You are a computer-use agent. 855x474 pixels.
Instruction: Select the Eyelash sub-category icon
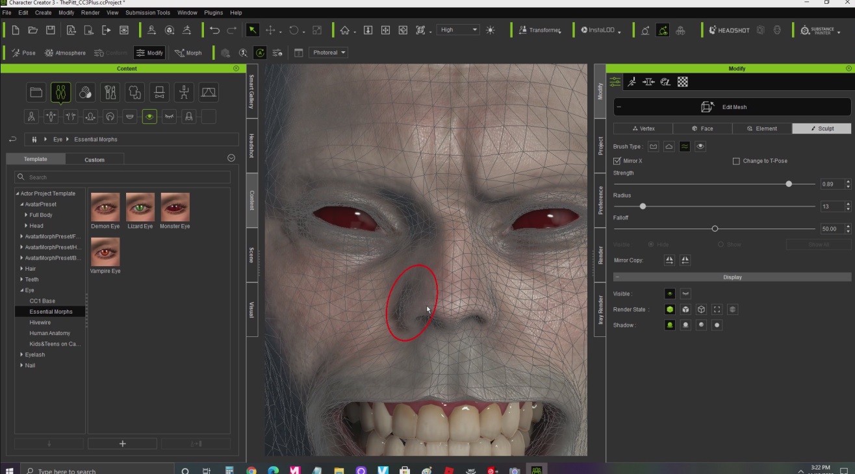[170, 117]
